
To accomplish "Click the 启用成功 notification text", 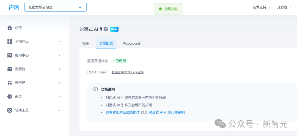I will coord(171,9).
